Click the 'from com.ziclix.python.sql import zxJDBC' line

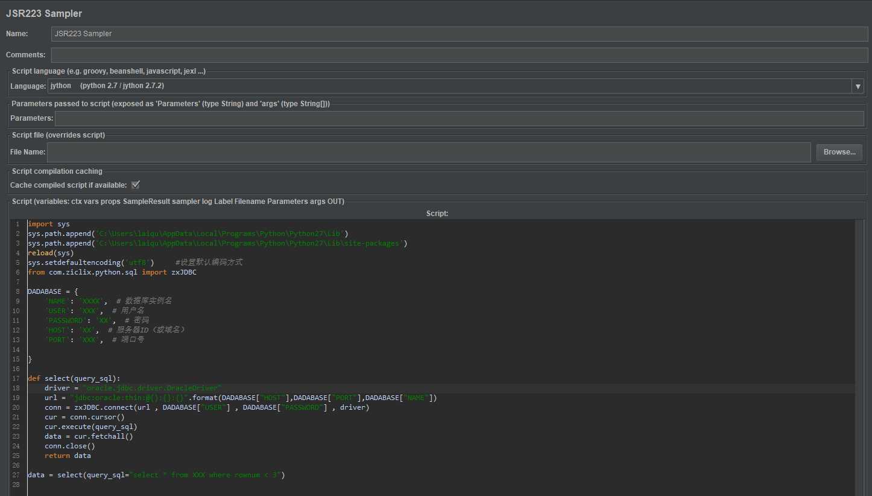[112, 272]
